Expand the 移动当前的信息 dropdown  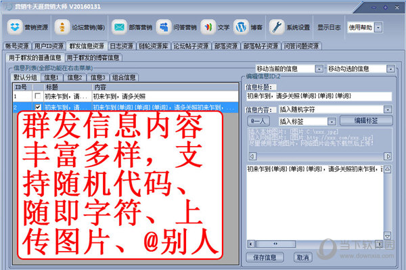point(319,69)
